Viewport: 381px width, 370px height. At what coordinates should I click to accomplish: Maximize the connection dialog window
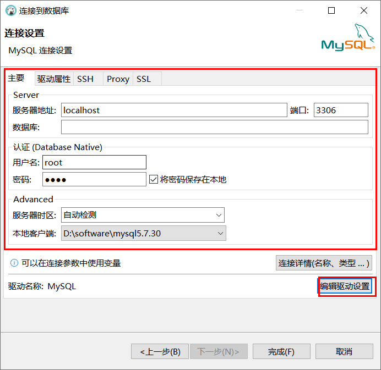pyautogui.click(x=331, y=10)
